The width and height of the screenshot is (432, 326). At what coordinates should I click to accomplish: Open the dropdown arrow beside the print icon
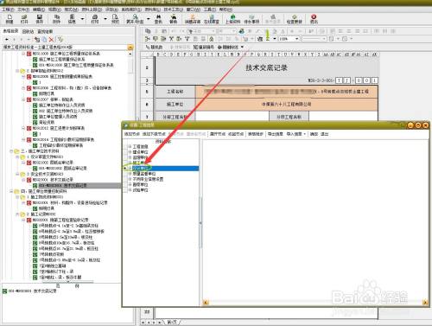105,19
